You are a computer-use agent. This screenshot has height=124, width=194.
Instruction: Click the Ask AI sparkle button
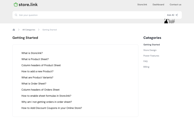pos(173,15)
